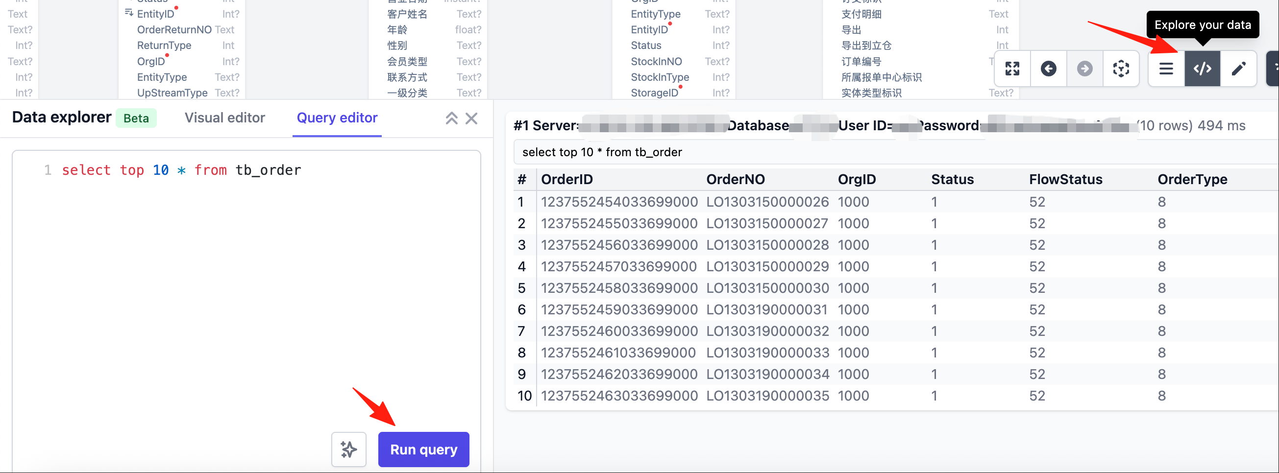Image resolution: width=1279 pixels, height=473 pixels.
Task: Select cell LO1303150000026
Action: click(767, 202)
